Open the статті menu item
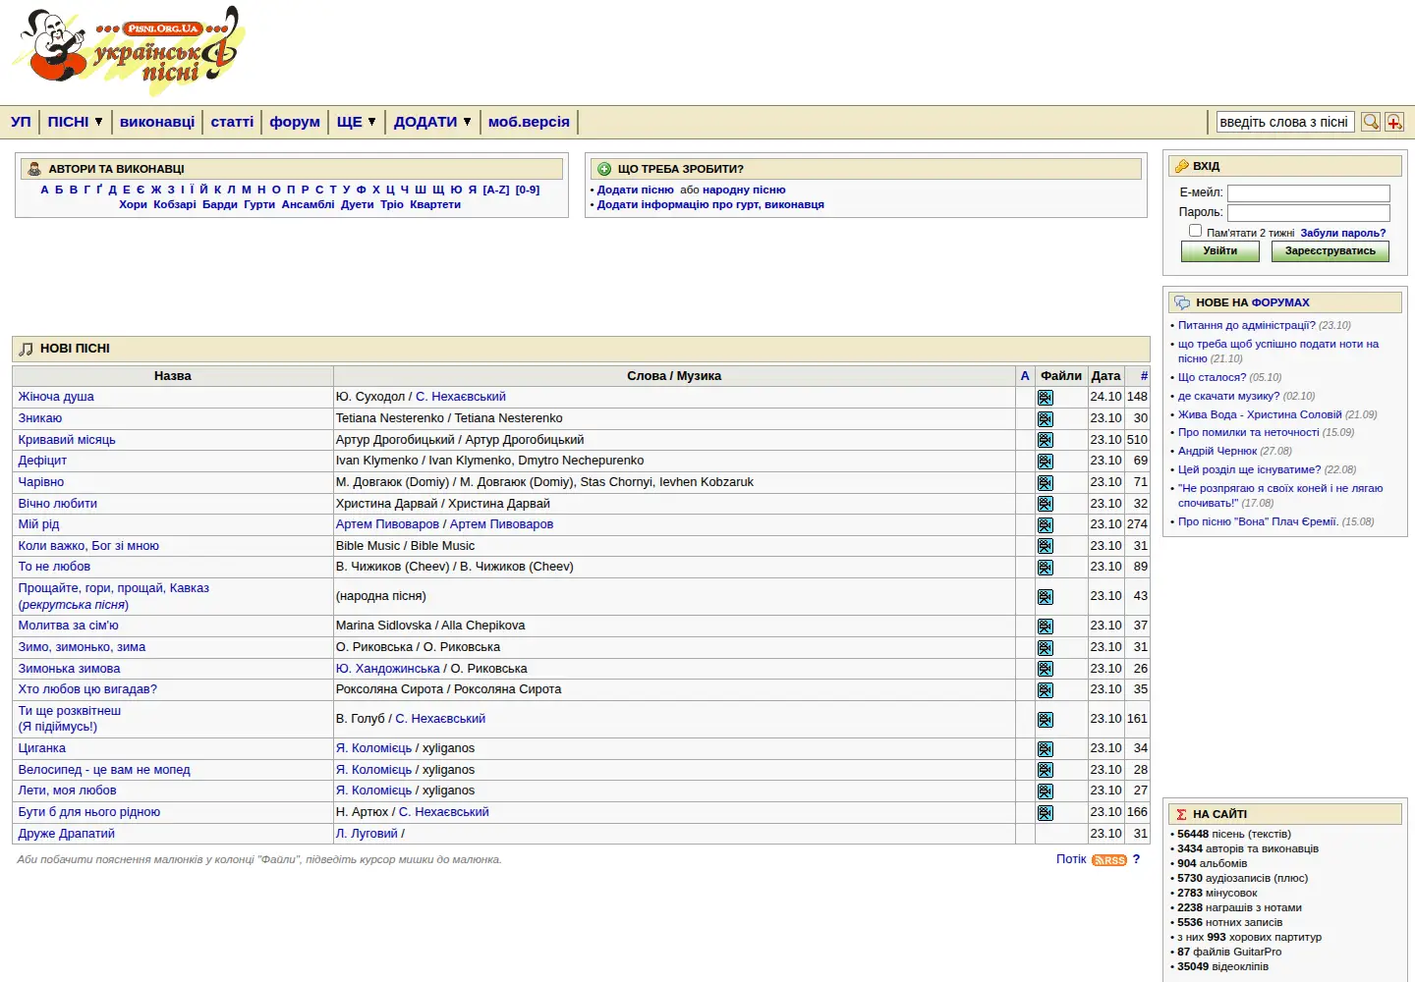This screenshot has width=1415, height=982. coord(232,122)
